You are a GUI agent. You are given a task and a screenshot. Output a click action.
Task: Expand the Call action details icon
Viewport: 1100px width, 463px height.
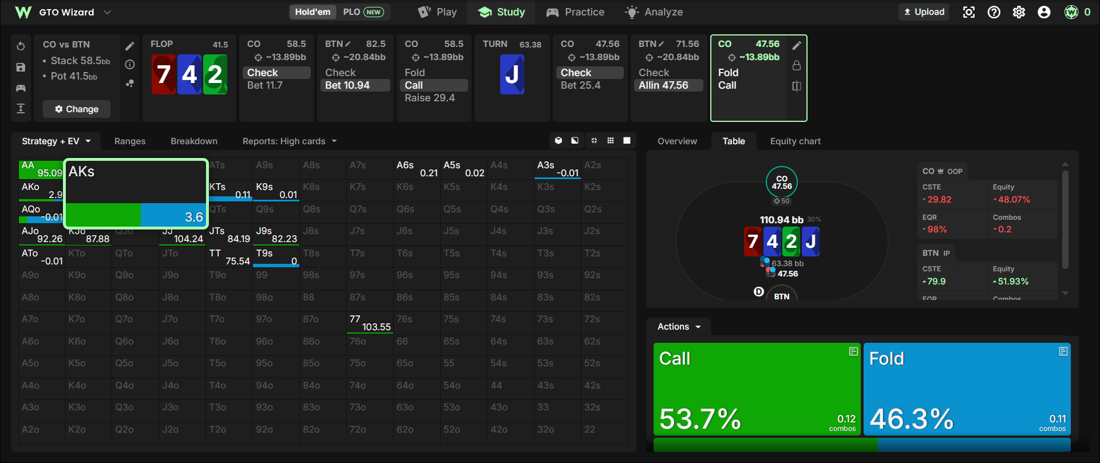[853, 351]
